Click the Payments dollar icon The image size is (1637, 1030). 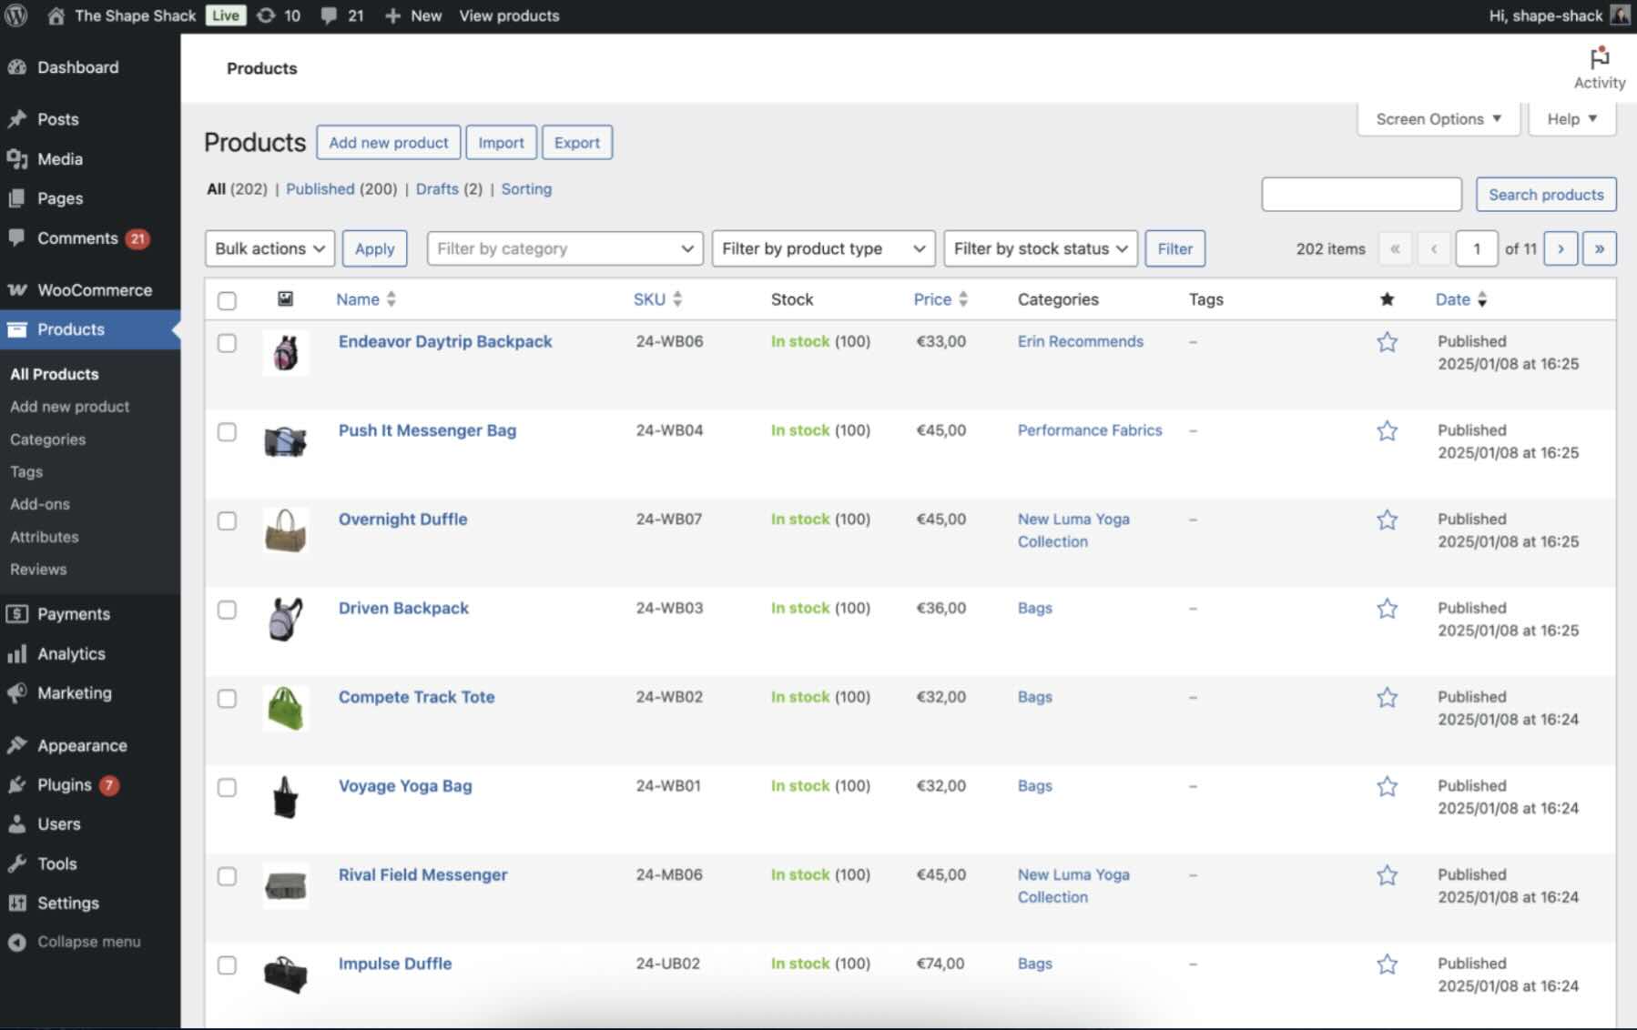coord(16,614)
